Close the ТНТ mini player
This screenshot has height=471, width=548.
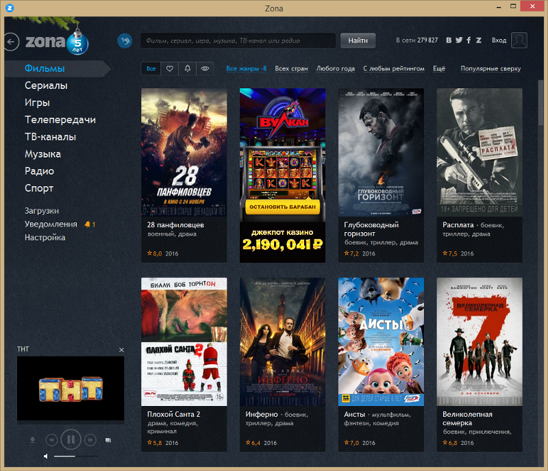point(121,350)
